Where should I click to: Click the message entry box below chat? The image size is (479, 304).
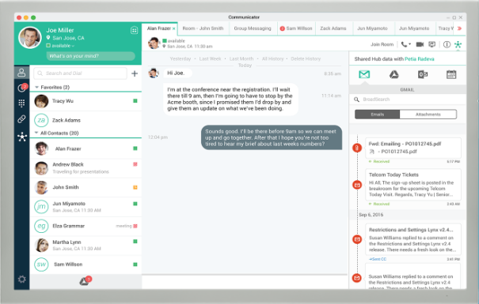tap(245, 282)
